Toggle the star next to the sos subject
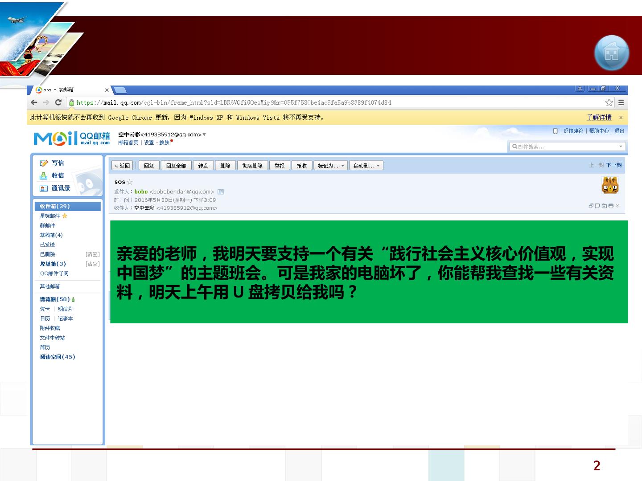 tap(130, 182)
